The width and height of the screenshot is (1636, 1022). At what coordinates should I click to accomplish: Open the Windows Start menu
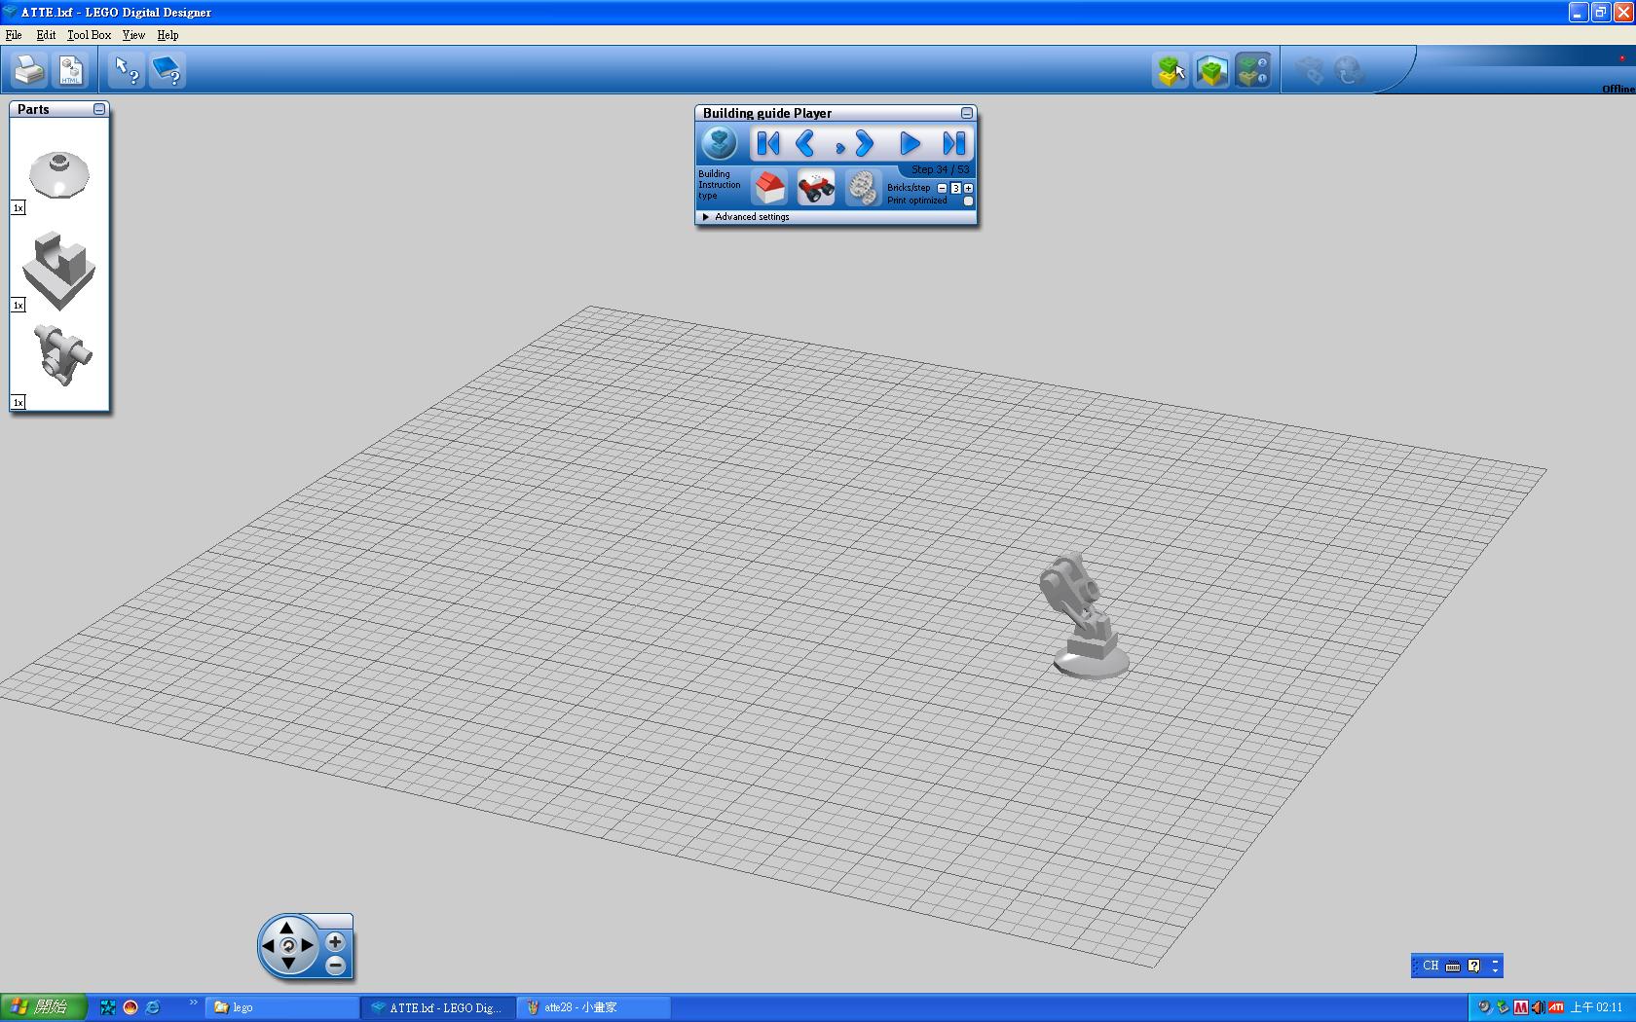43,1007
